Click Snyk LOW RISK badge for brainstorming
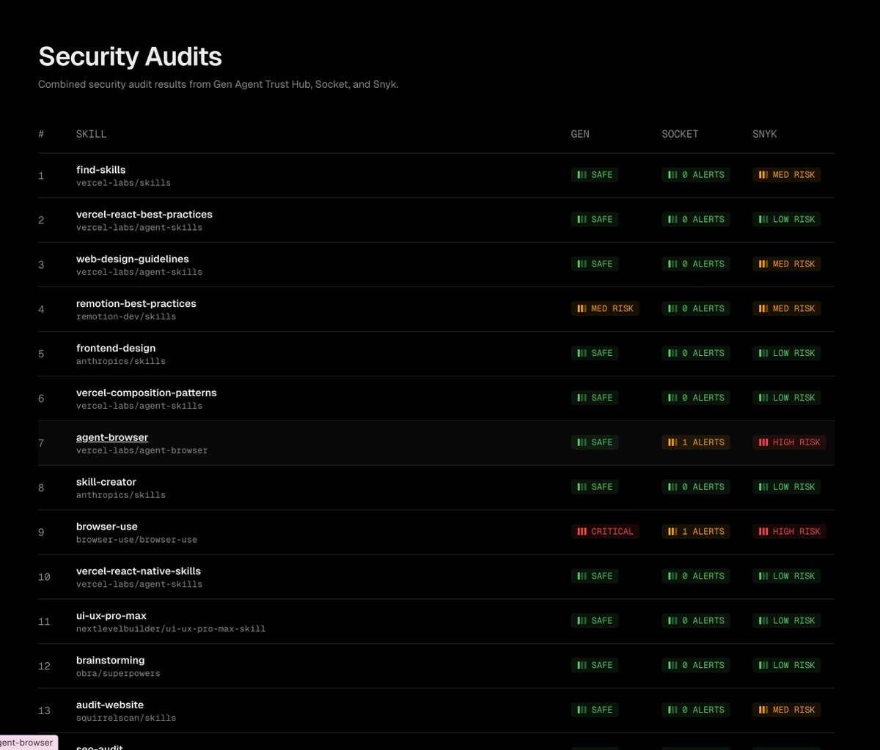The height and width of the screenshot is (750, 880). 786,667
